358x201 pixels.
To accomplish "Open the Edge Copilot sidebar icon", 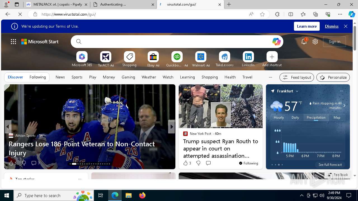I will coord(352,14).
